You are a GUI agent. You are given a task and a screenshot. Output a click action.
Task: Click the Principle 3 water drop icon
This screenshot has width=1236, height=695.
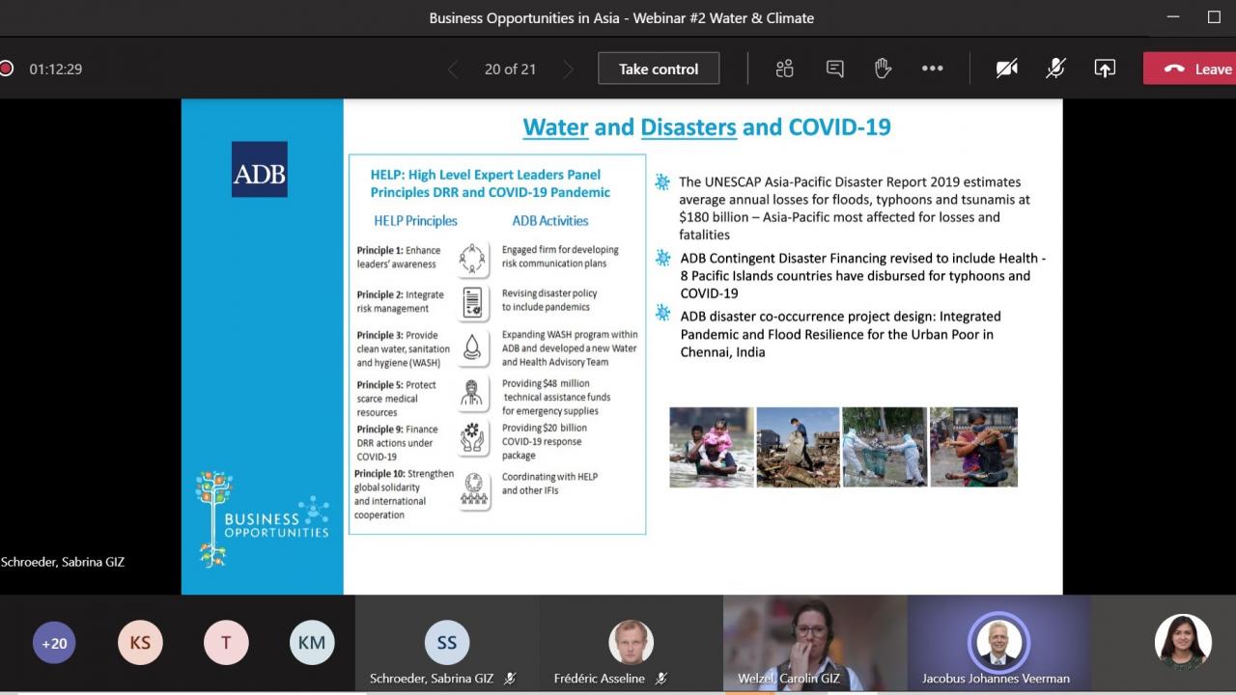(x=472, y=347)
